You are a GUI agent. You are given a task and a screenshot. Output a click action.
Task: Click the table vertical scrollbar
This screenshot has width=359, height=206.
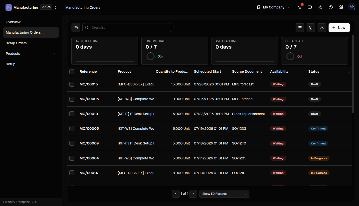coord(353,74)
